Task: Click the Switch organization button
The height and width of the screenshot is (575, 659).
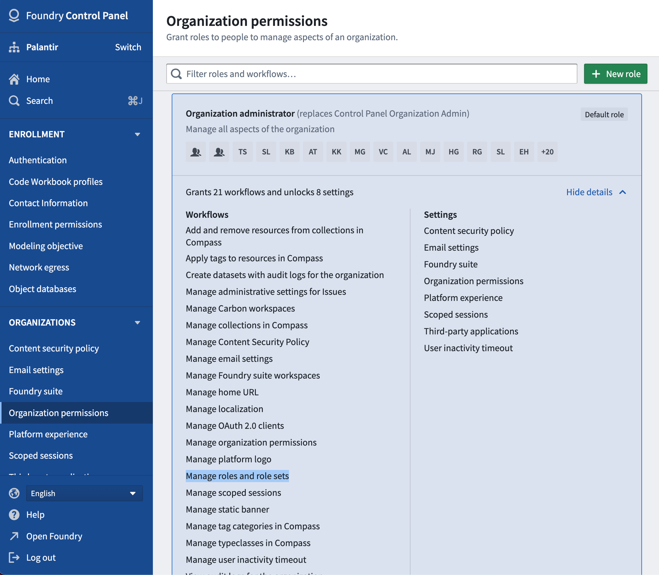Action: click(x=128, y=47)
